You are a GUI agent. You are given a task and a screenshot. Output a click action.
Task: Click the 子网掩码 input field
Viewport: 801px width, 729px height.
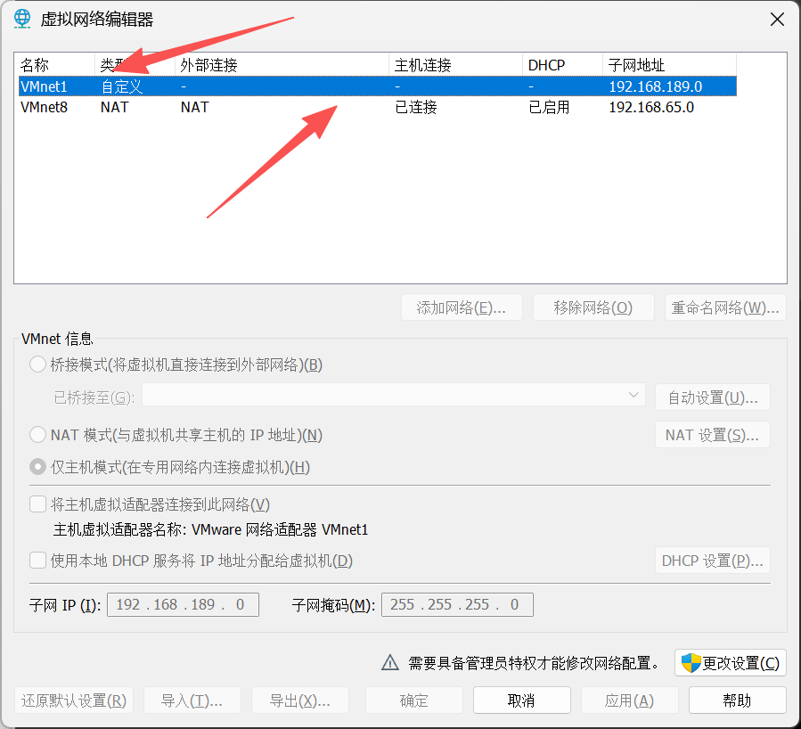(x=457, y=605)
